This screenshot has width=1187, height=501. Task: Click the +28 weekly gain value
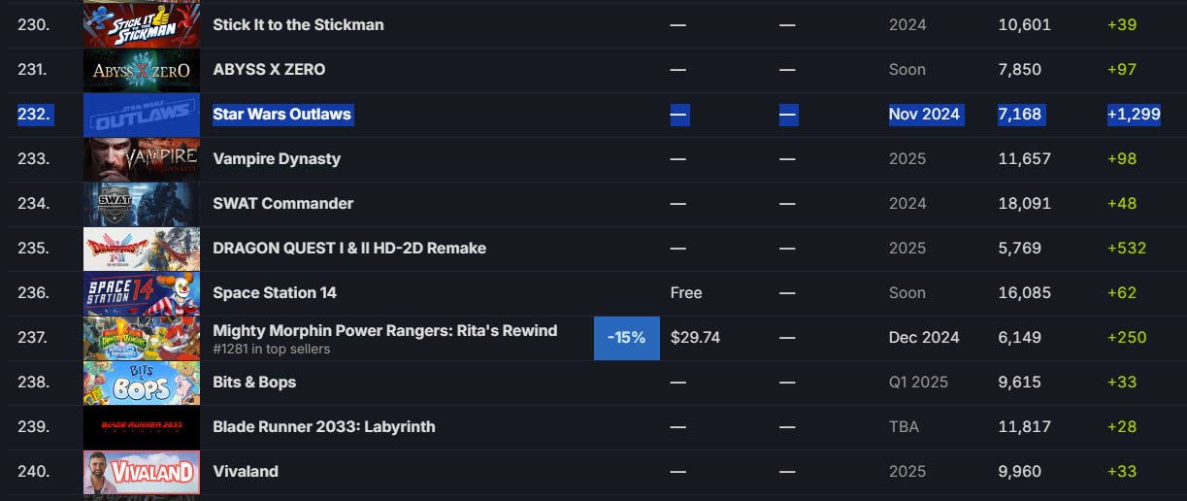[1122, 427]
